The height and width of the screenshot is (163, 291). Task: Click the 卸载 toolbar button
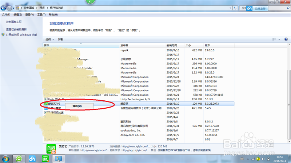pos(60,39)
